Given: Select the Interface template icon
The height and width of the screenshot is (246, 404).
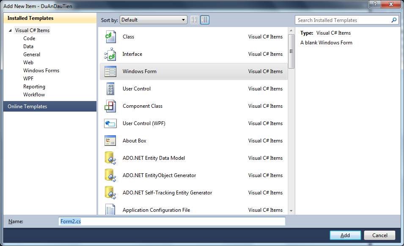Looking at the screenshot, I should coord(110,54).
